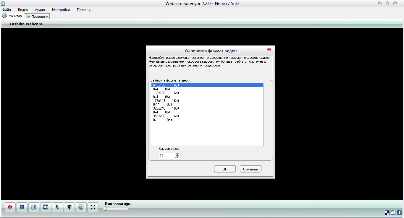Open the Видео menu

pyautogui.click(x=23, y=10)
